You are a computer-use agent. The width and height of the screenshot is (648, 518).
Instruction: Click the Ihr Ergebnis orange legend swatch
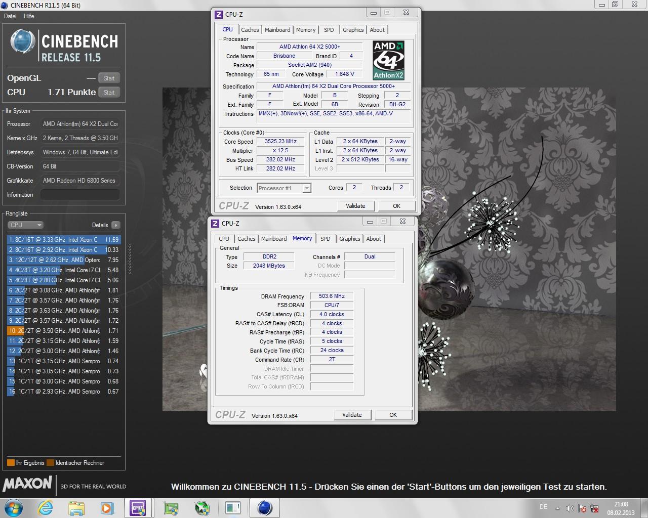[x=11, y=463]
